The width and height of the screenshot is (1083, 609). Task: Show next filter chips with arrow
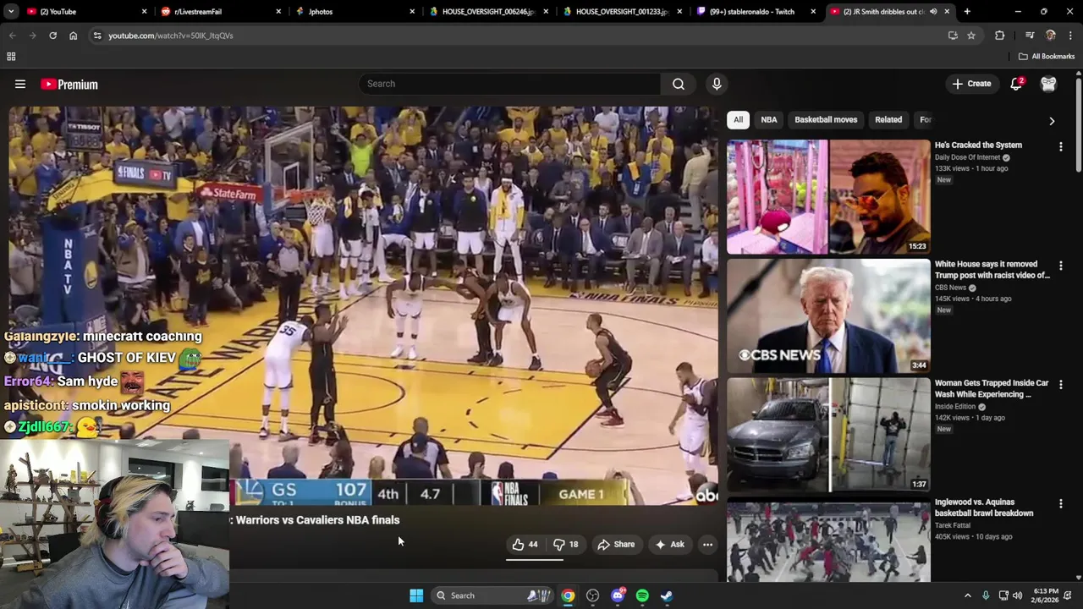point(1052,120)
